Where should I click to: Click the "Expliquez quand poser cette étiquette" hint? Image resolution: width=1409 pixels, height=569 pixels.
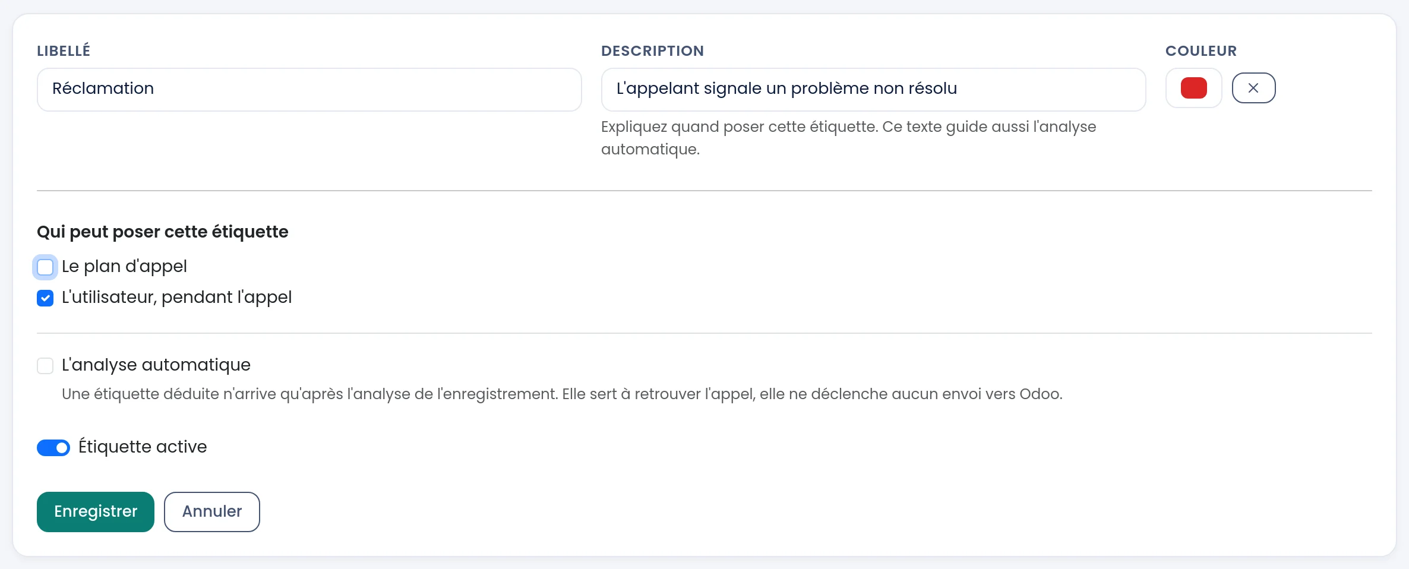pyautogui.click(x=848, y=138)
